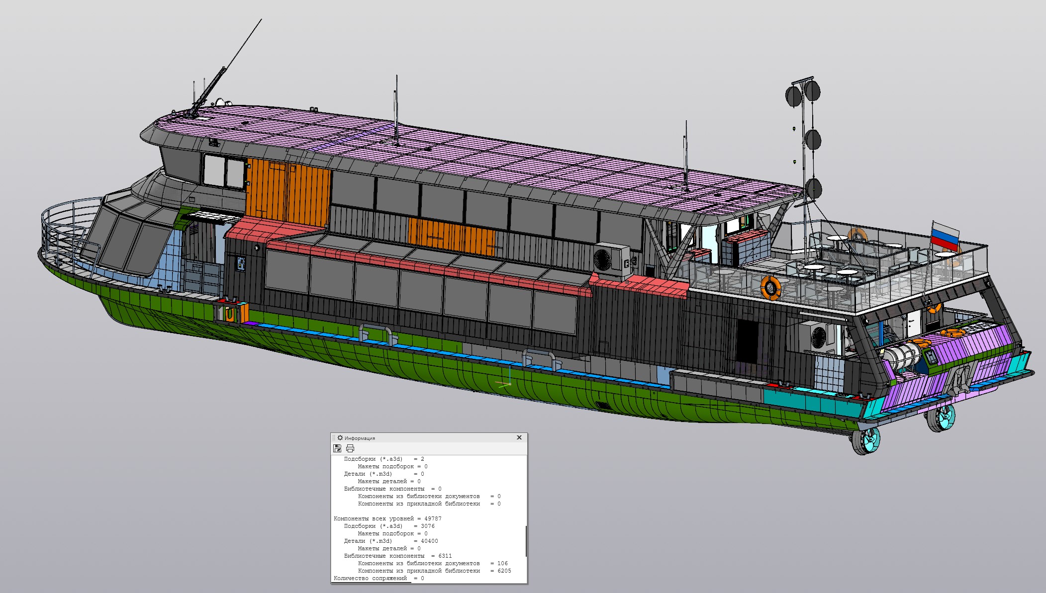Click the dotted grip handle of the Информация panel
The height and width of the screenshot is (593, 1046).
[x=334, y=438]
